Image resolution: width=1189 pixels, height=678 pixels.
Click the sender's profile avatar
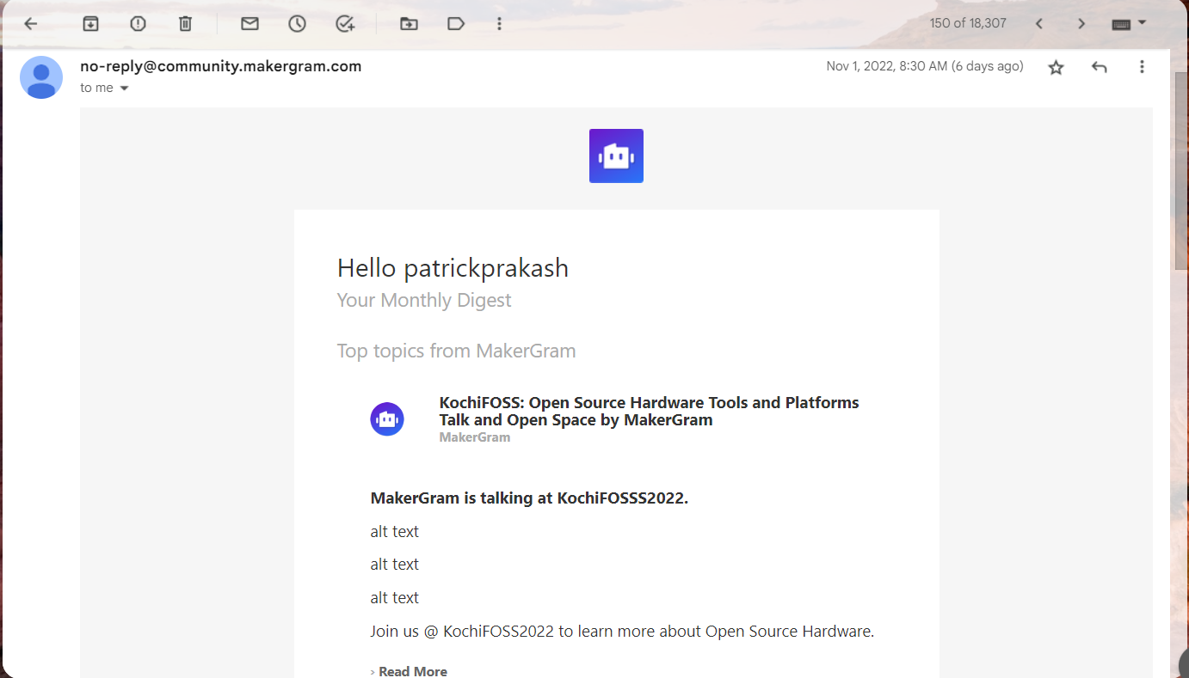[40, 77]
